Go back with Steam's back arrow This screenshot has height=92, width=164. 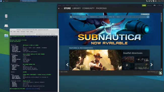click(59, 8)
